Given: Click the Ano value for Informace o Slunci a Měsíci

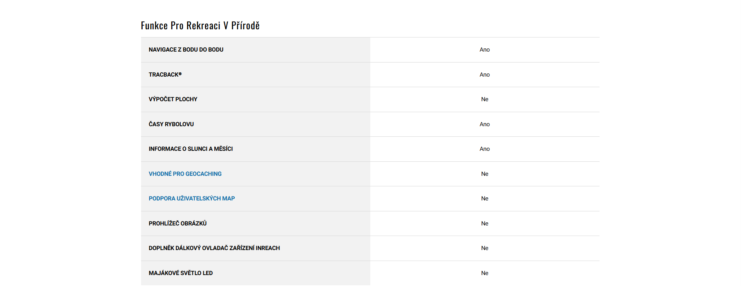Looking at the screenshot, I should click(x=484, y=149).
